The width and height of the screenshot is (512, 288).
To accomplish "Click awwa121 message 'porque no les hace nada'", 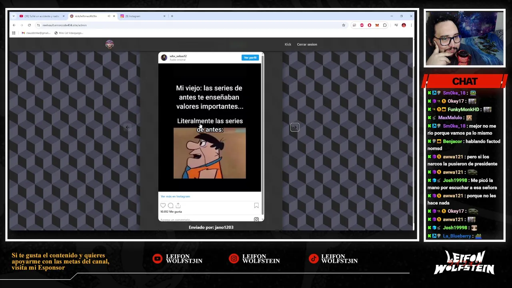I will 462,199.
